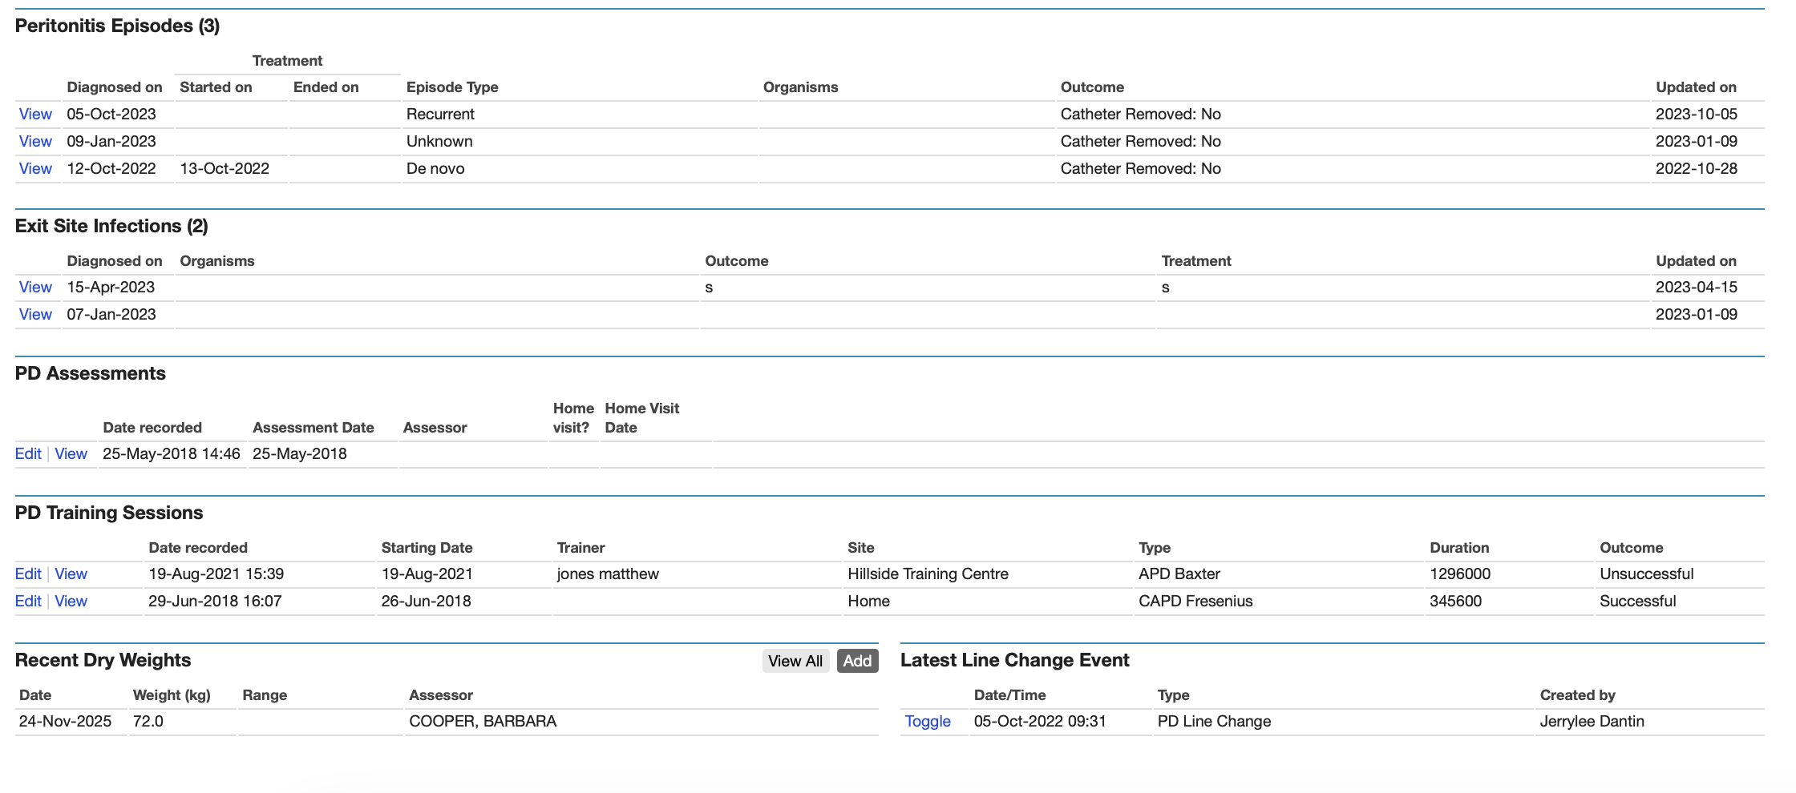The image size is (1796, 793).
Task: View the training session with trainer jones matthew
Action: (71, 574)
